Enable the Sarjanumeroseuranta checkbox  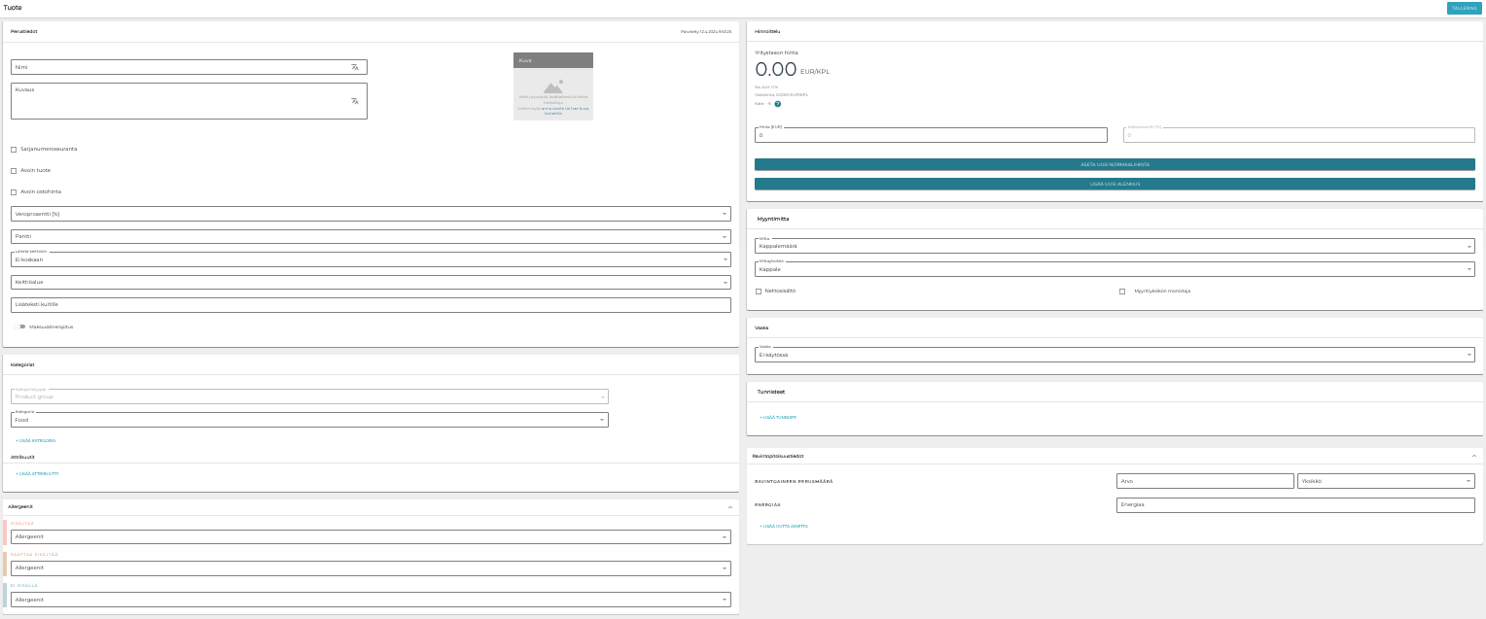14,150
